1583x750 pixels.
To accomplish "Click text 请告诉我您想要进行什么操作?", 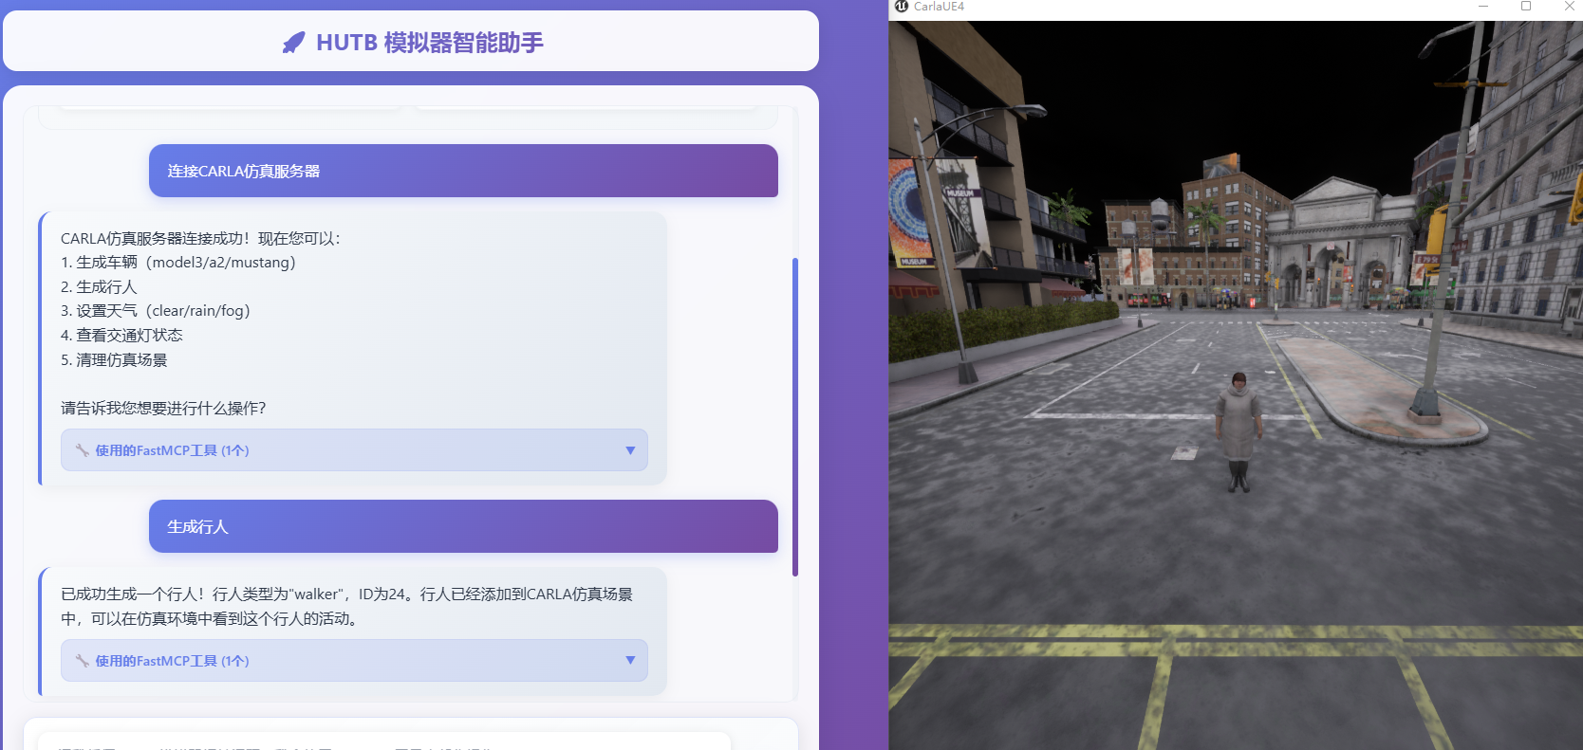I will (163, 408).
